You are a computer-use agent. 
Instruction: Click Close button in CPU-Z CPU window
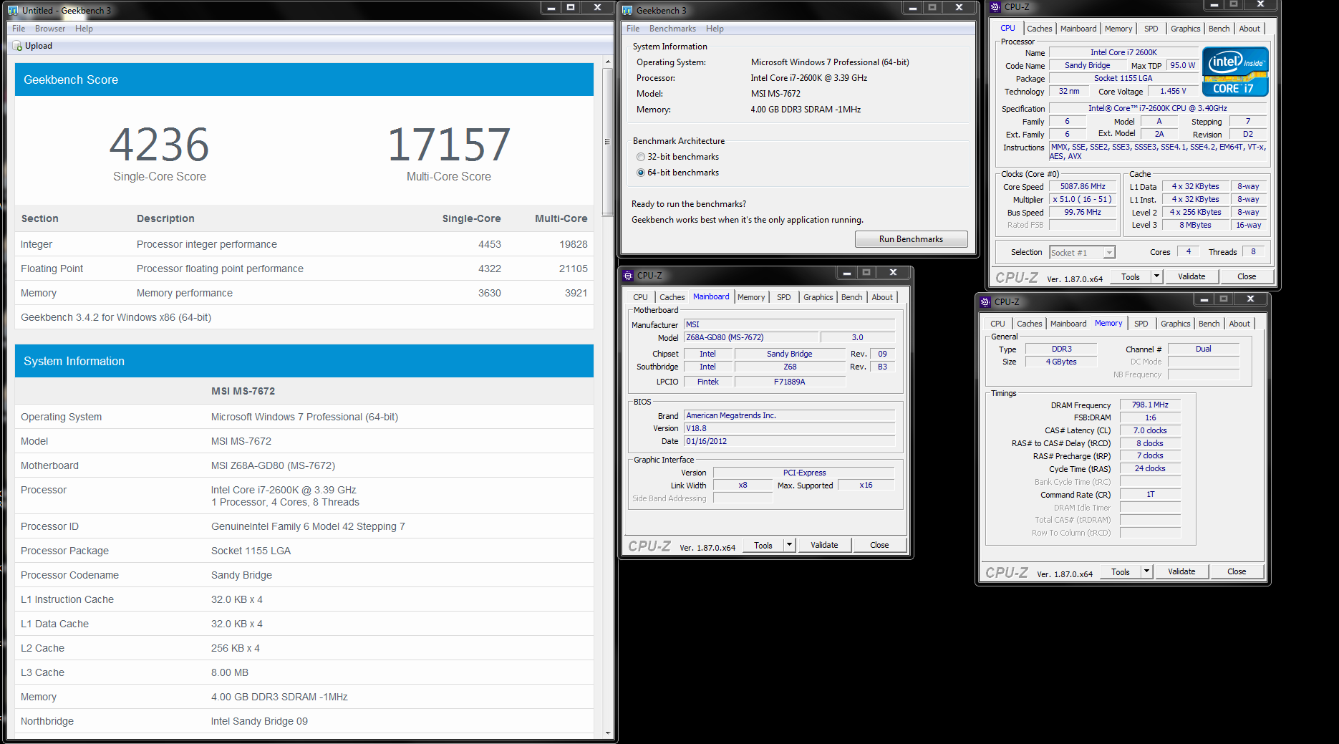(x=1246, y=276)
